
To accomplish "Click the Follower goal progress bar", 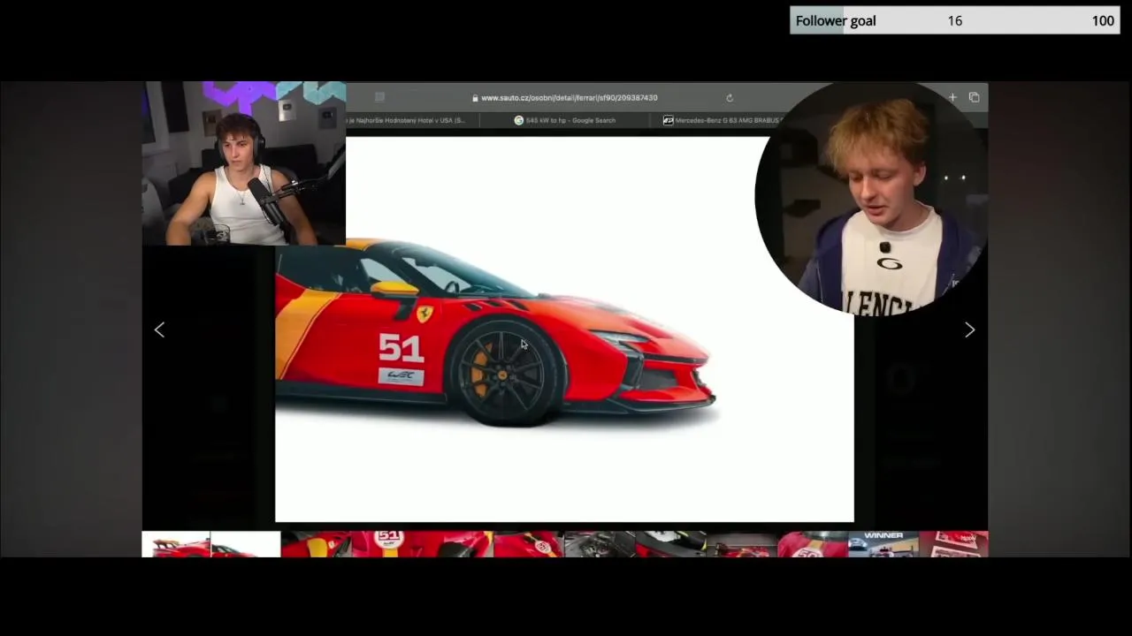I will pyautogui.click(x=955, y=20).
